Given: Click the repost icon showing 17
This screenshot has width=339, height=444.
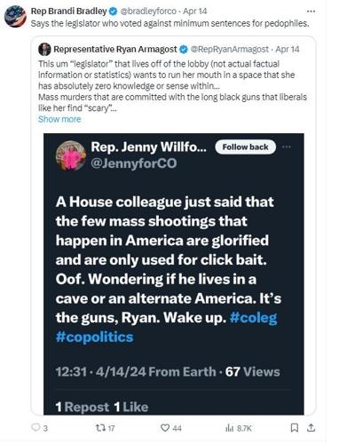Looking at the screenshot, I should (x=99, y=427).
